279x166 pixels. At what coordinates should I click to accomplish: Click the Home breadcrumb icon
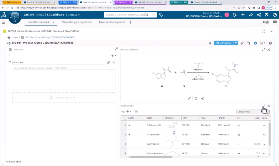pos(9,37)
